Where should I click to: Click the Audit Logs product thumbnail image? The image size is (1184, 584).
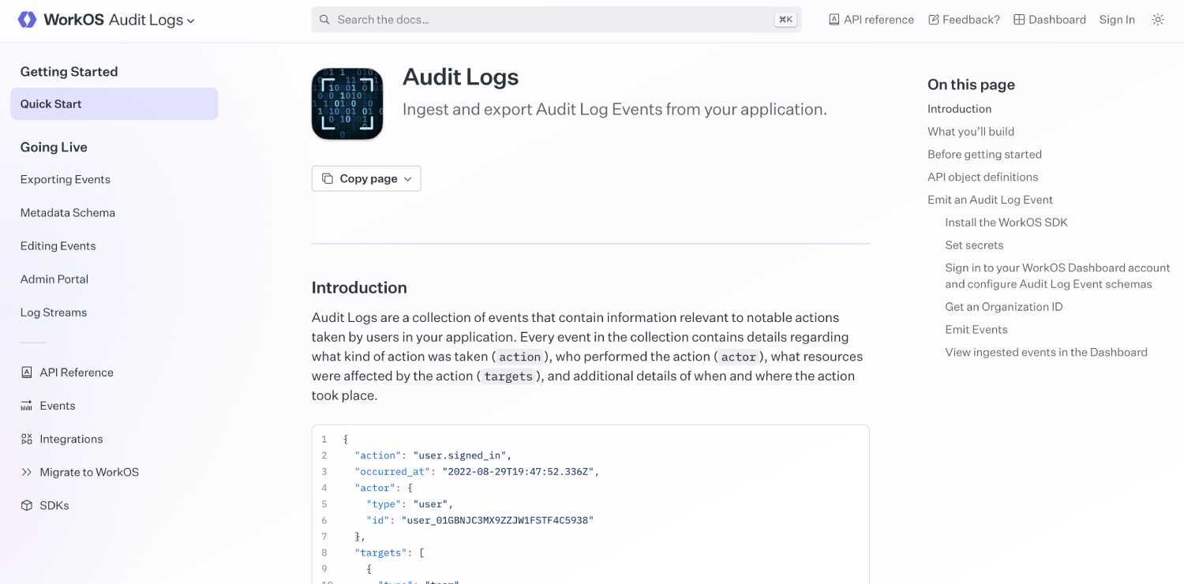pyautogui.click(x=347, y=103)
